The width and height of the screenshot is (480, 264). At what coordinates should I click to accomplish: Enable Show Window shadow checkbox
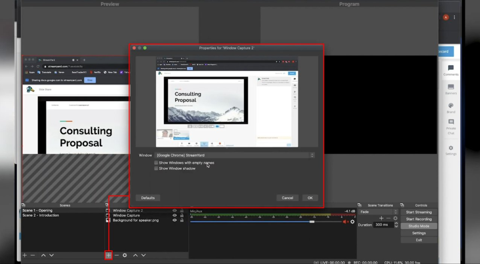pyautogui.click(x=156, y=168)
